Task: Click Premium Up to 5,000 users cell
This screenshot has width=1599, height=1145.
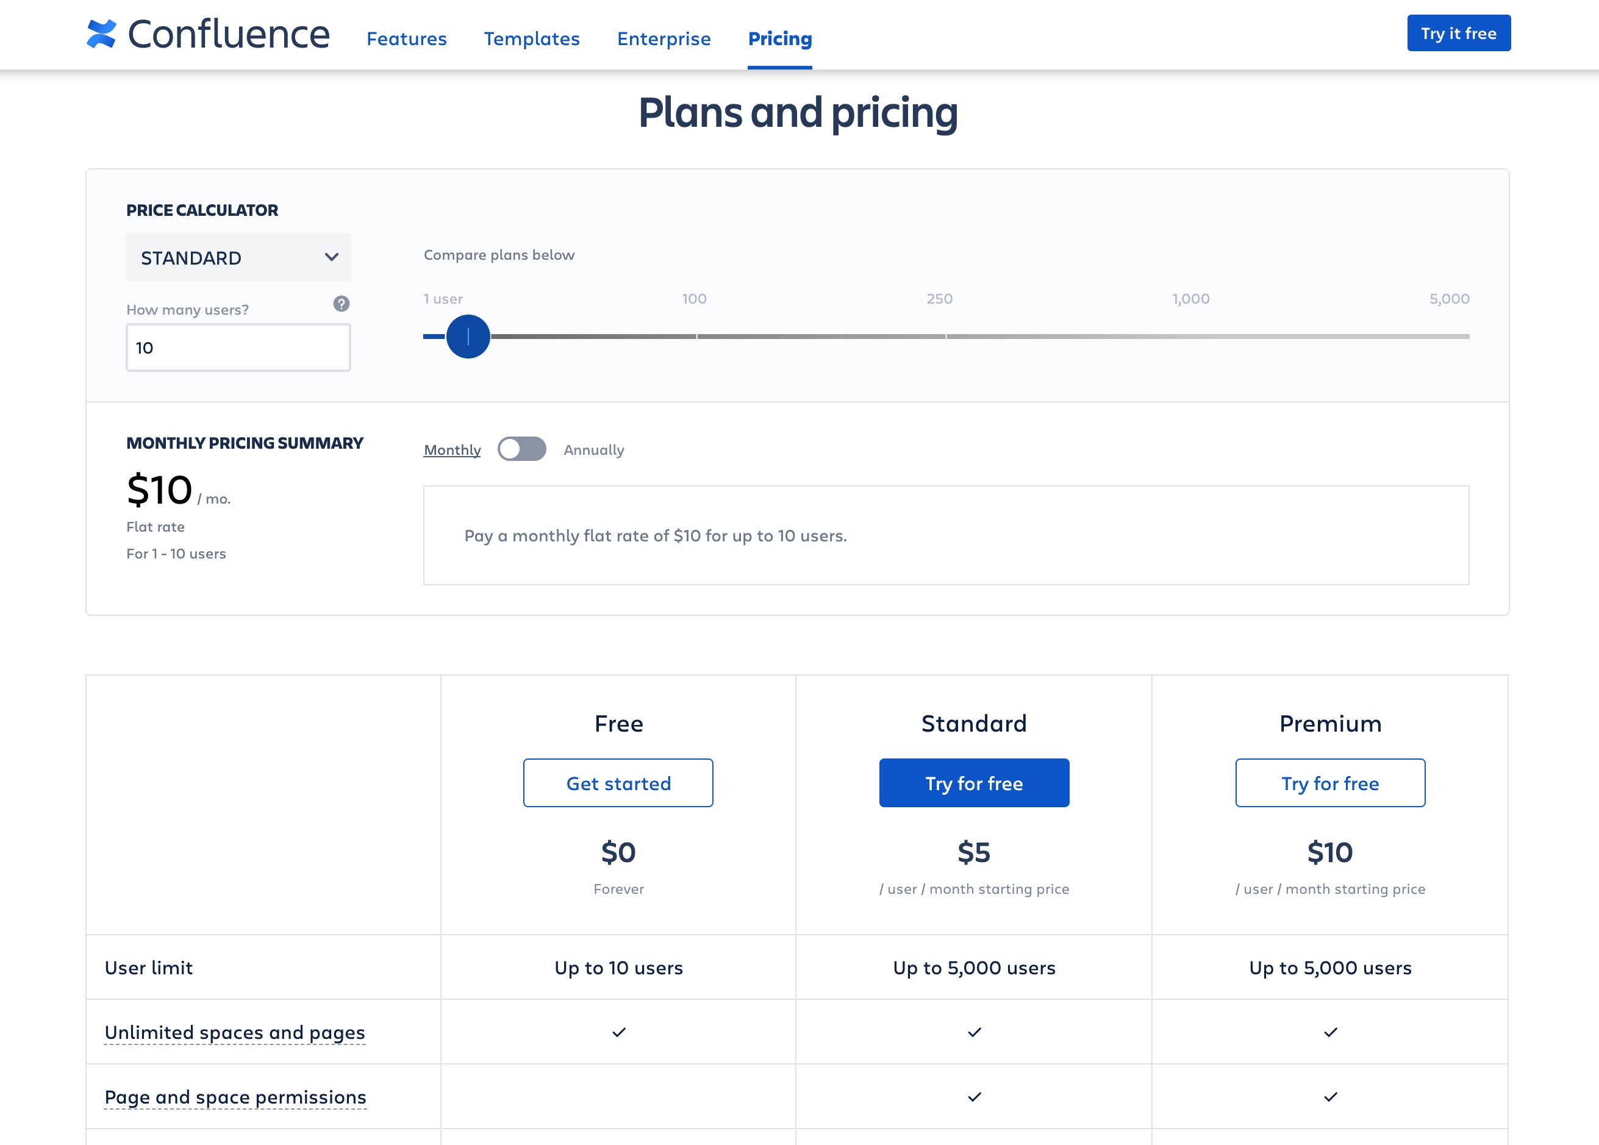Action: pos(1331,968)
